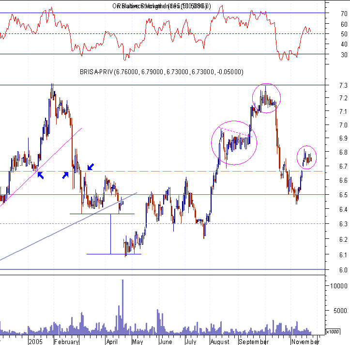Click the August date axis label
The width and height of the screenshot is (350, 345).
(x=220, y=342)
